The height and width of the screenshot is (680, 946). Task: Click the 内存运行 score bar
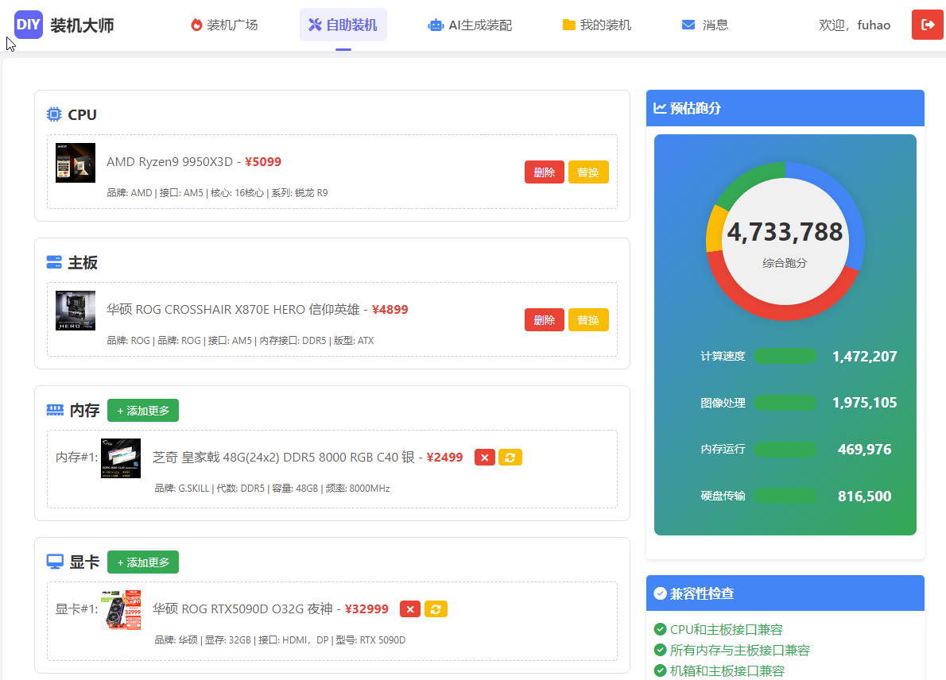pos(785,449)
